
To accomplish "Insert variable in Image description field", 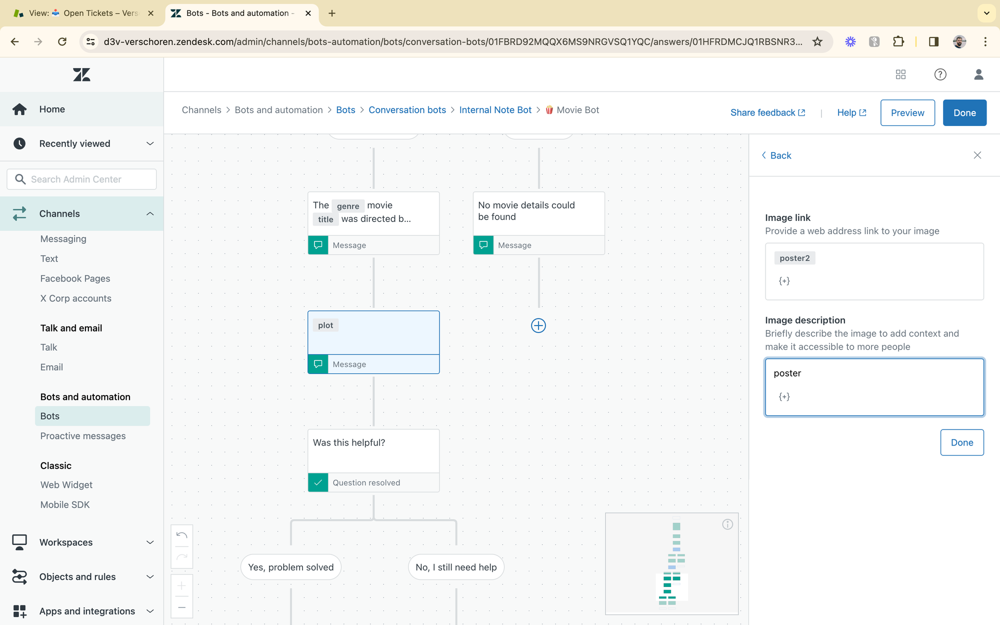I will pyautogui.click(x=784, y=396).
